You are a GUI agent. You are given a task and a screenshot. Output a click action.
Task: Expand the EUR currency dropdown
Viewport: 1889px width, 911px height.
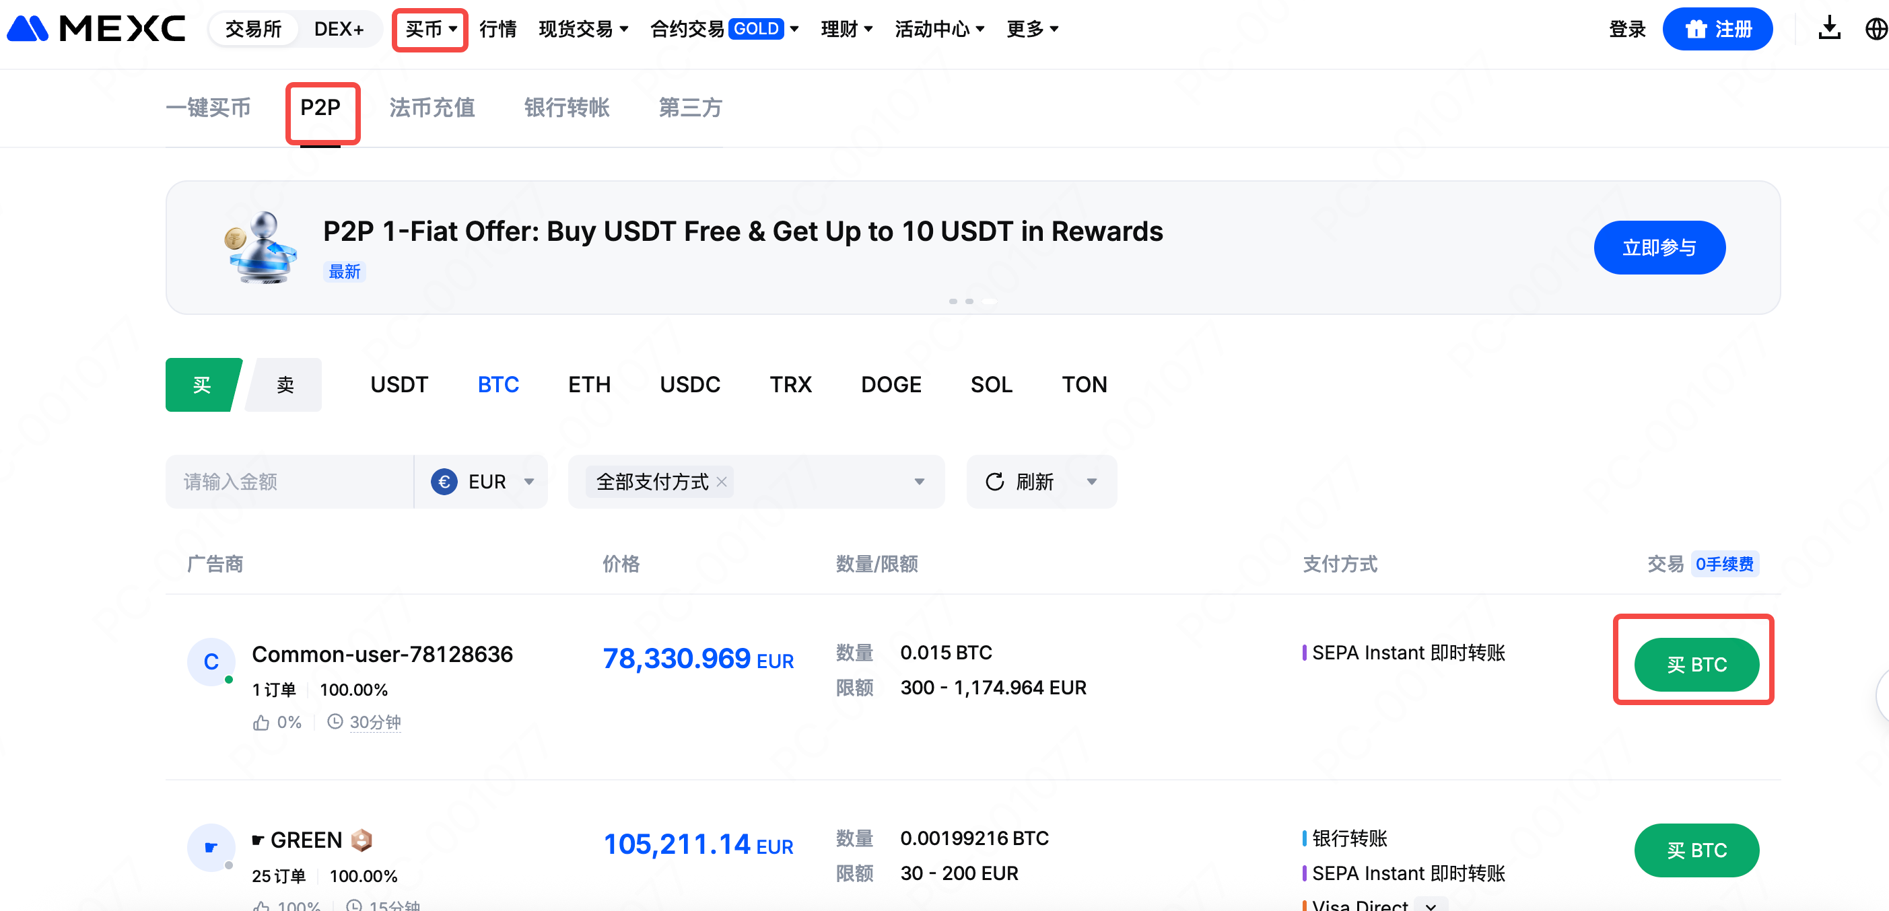tap(528, 482)
